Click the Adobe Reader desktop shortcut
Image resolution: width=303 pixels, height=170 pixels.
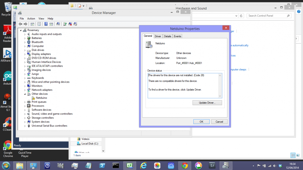[8, 34]
